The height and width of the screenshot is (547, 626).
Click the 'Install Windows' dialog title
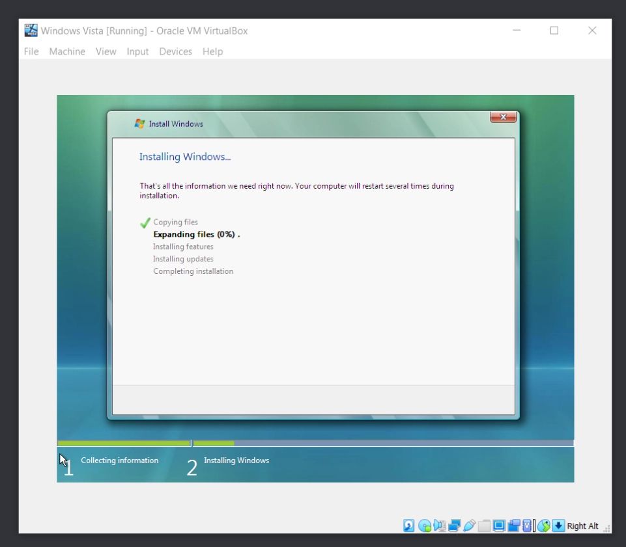click(x=176, y=124)
